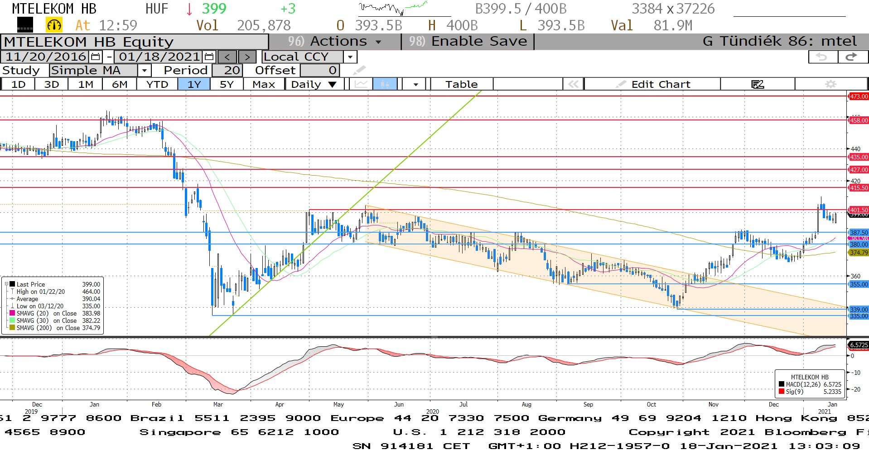
Task: Open the Daily periodicity dropdown
Action: [314, 84]
